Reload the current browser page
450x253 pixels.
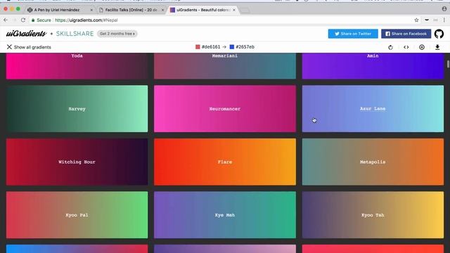point(23,20)
